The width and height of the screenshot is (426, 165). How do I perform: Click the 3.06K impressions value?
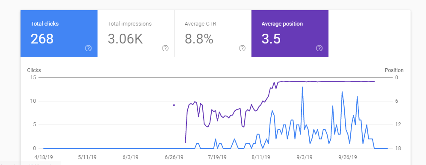125,39
